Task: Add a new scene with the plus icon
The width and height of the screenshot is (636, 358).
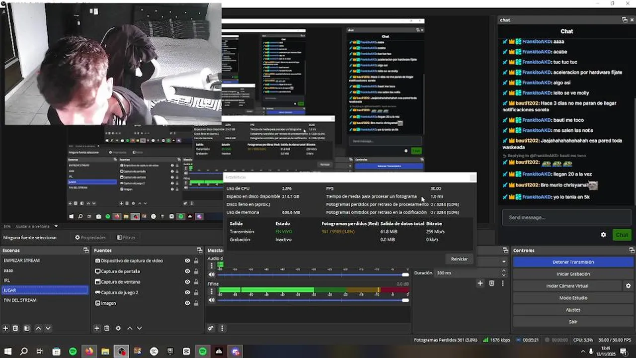Action: pos(6,328)
